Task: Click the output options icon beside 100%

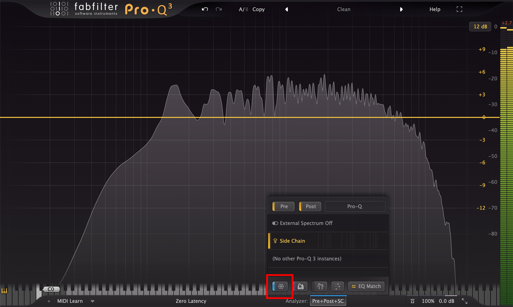Action: pos(412,301)
